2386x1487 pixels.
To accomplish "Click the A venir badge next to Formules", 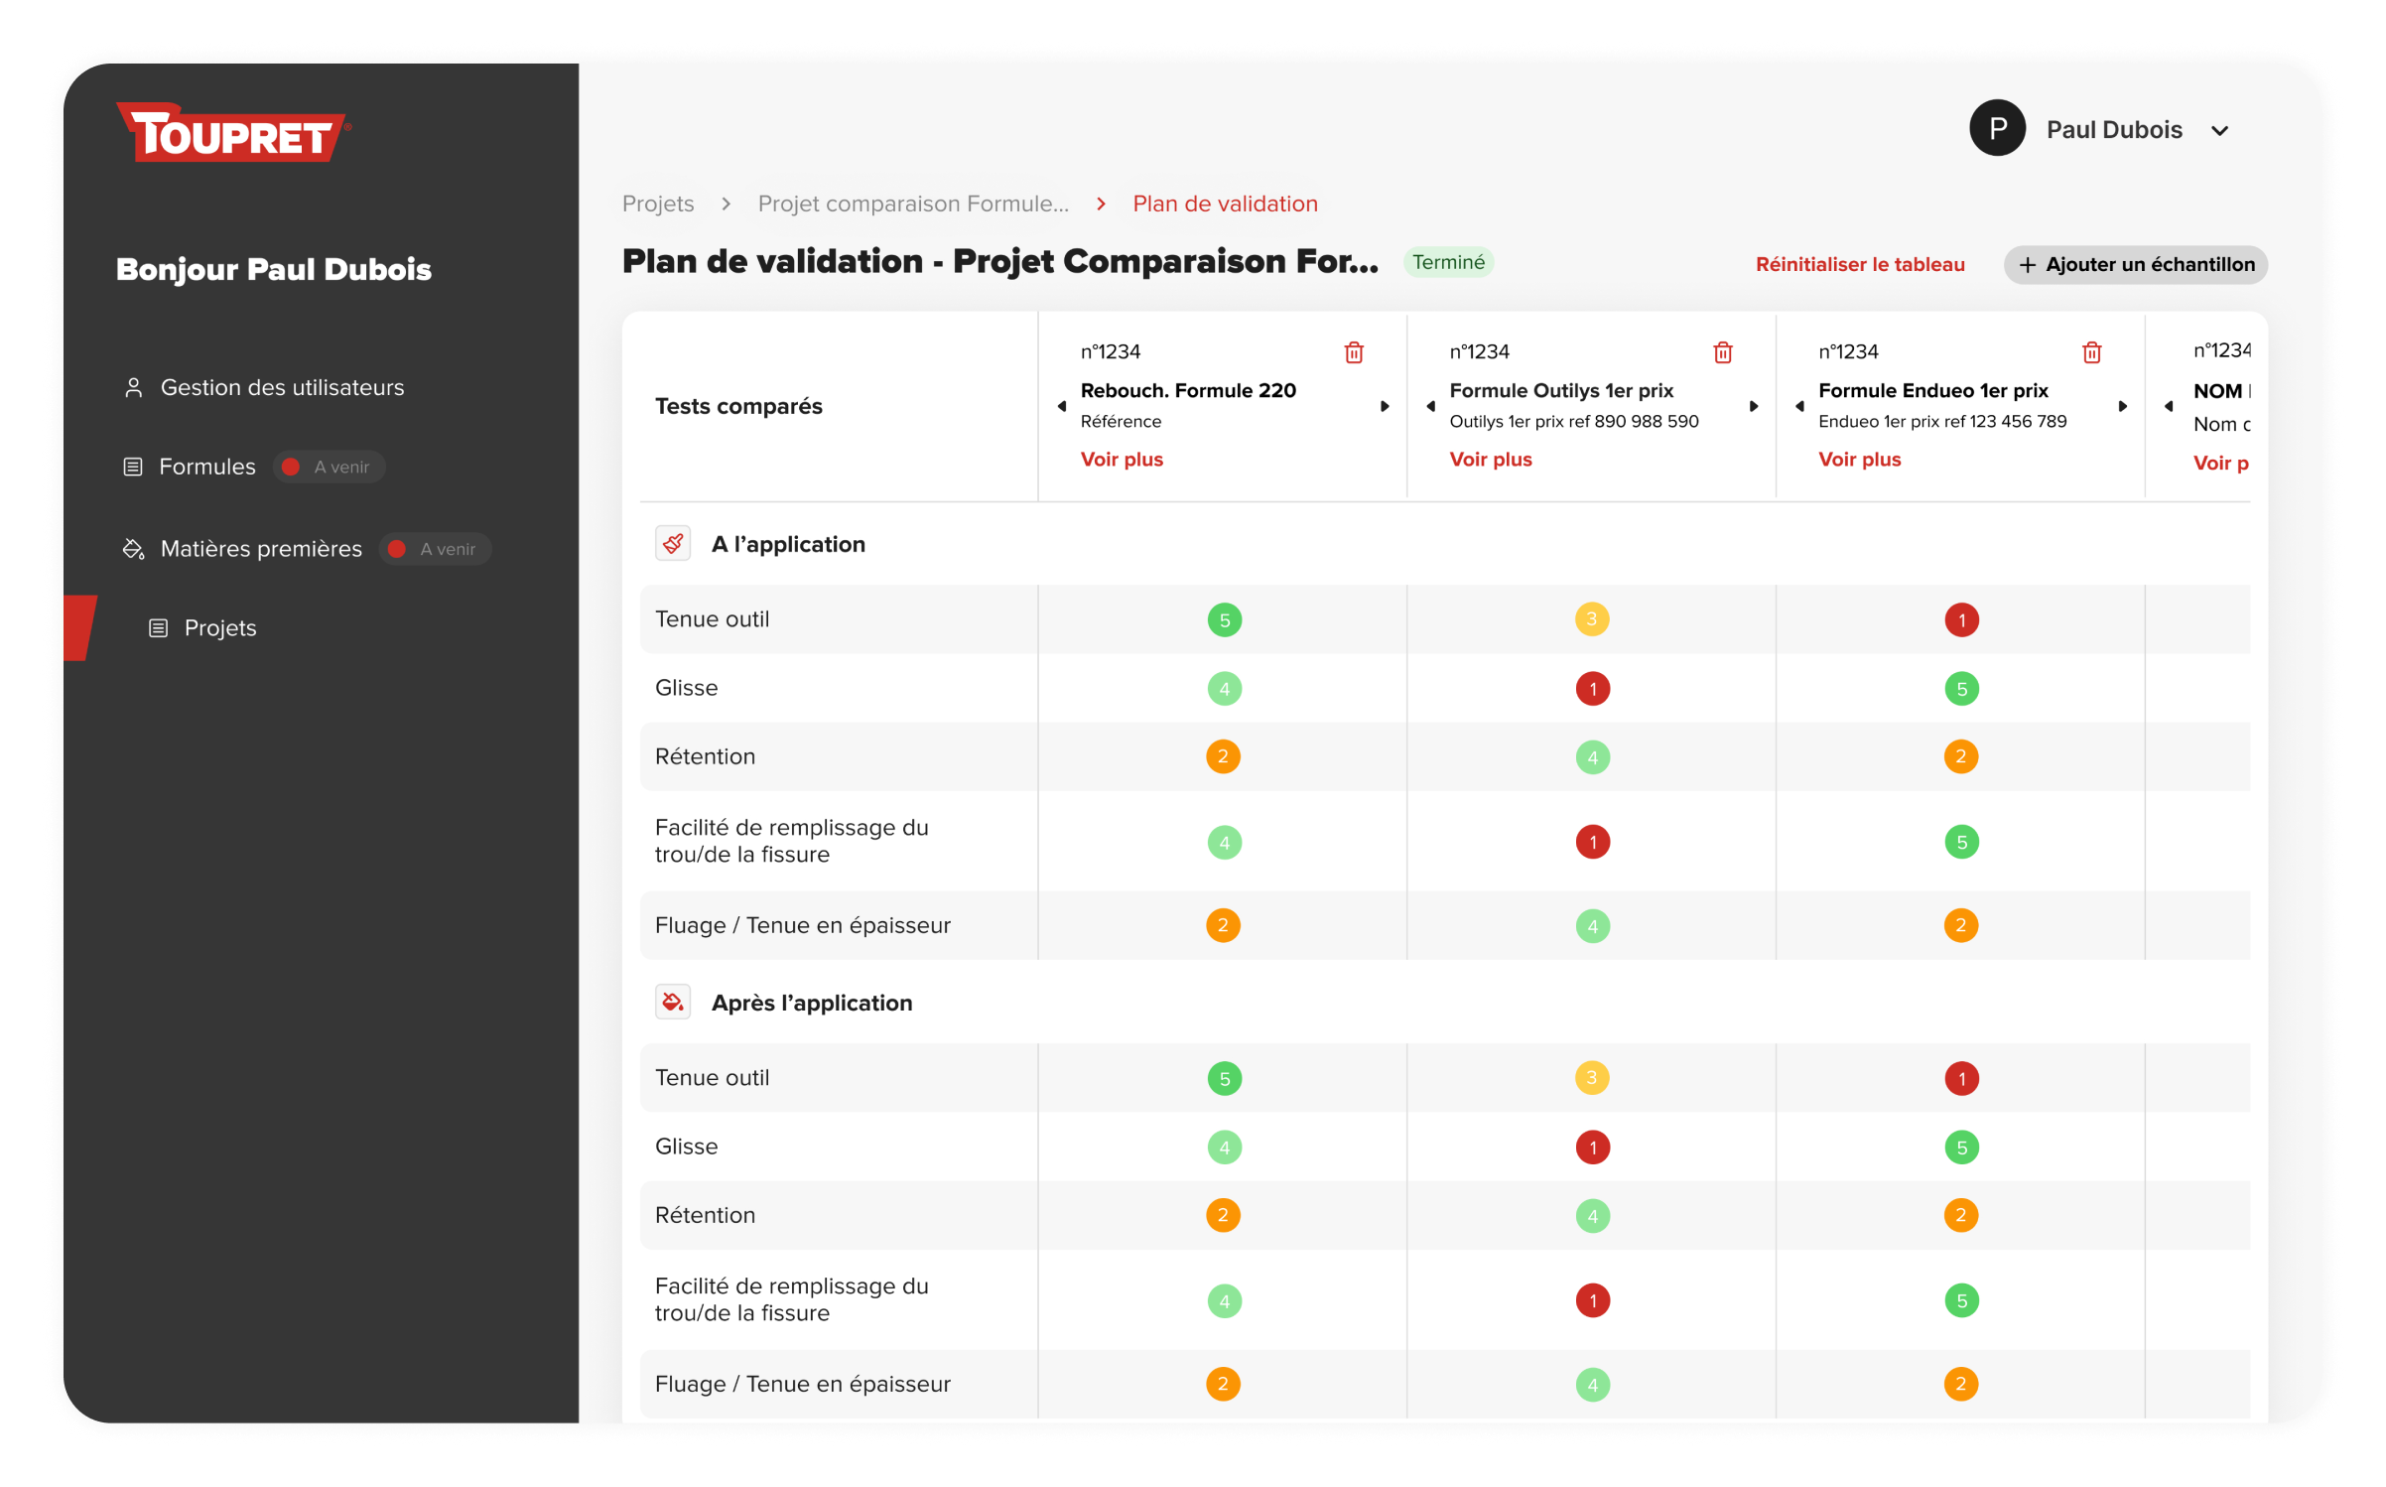I will pyautogui.click(x=328, y=466).
